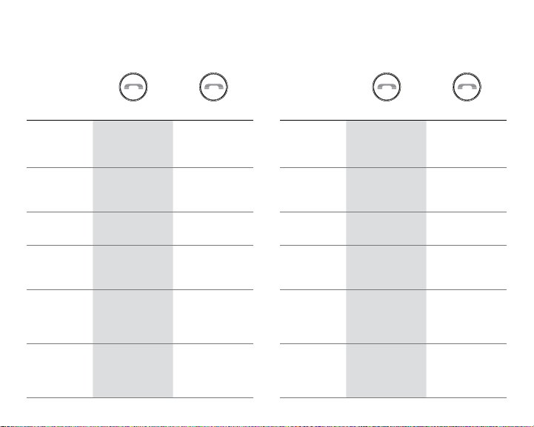Select the fourth-row shaded cell in the right table
The image size is (534, 427).
[386, 267]
